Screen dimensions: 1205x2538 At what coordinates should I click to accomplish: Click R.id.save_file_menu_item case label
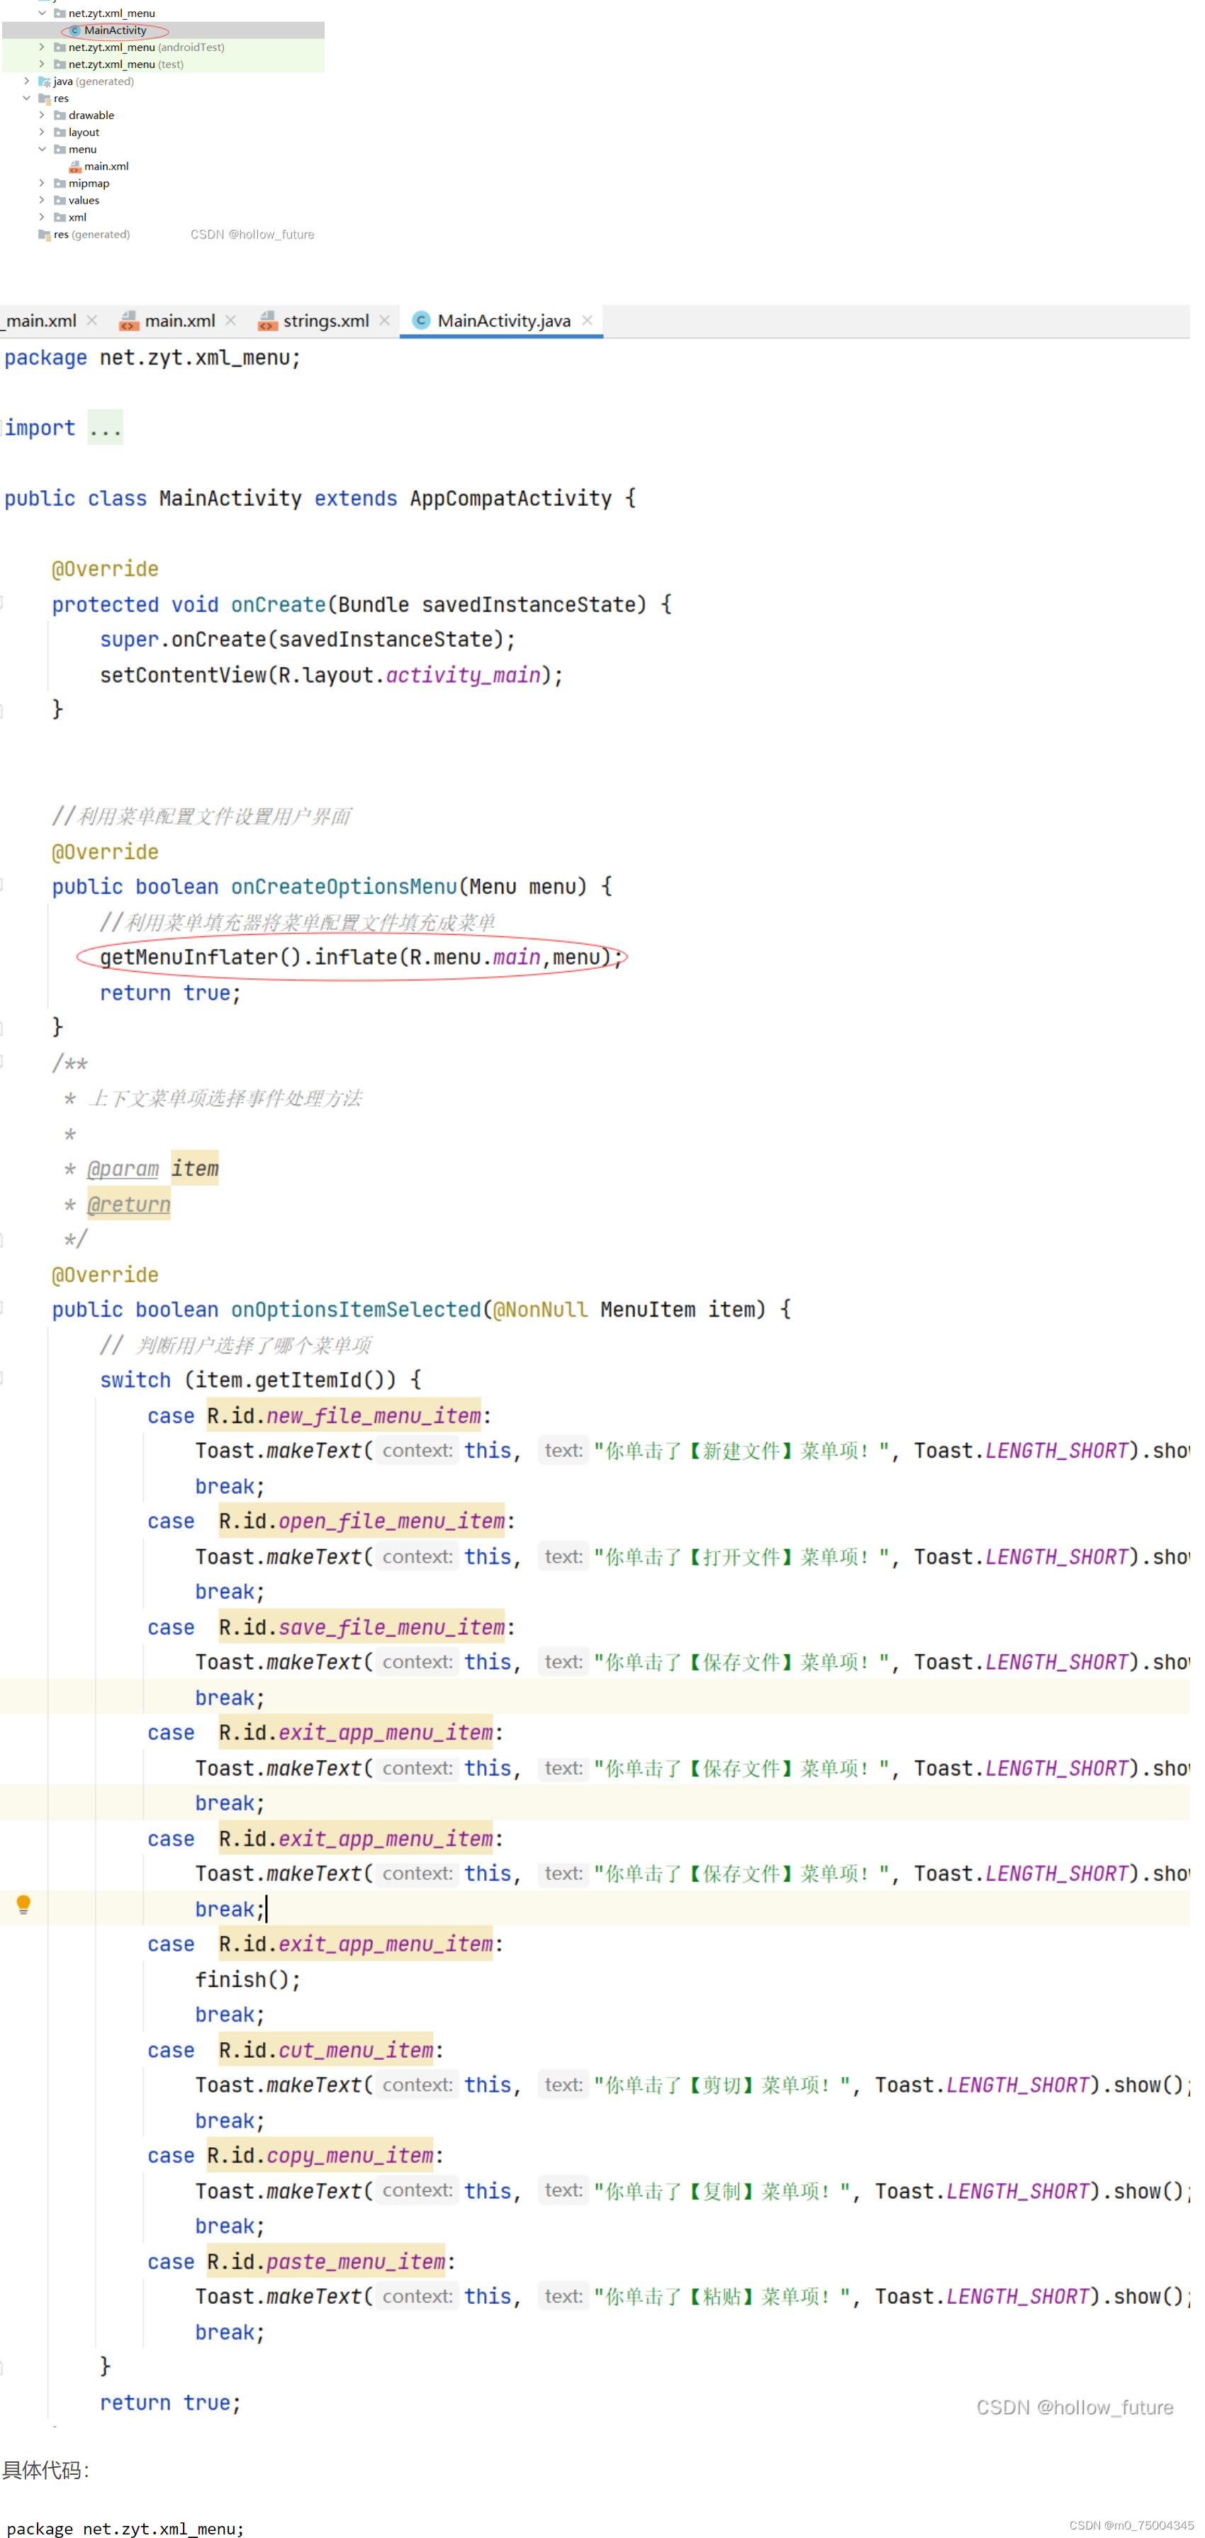[361, 1628]
